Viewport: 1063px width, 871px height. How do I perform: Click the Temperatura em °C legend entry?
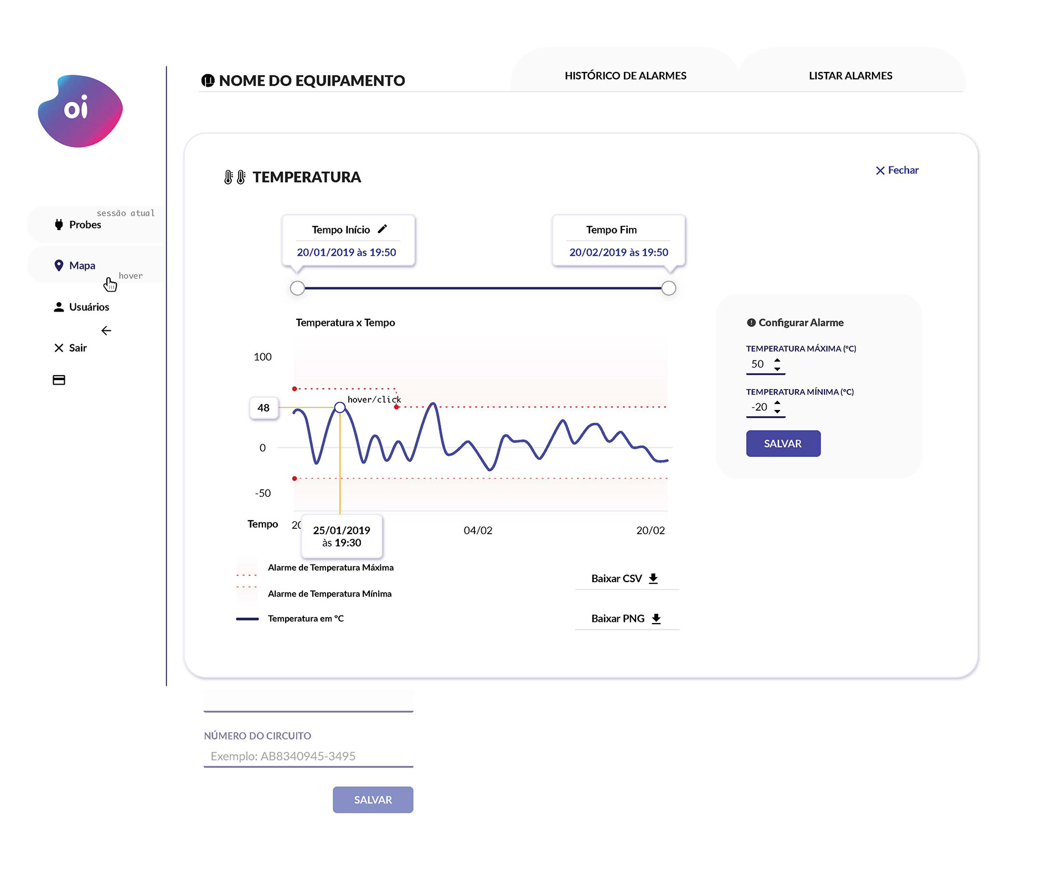(x=290, y=619)
